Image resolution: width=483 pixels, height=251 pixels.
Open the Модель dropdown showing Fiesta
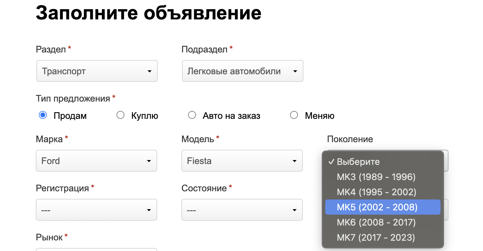click(x=242, y=161)
